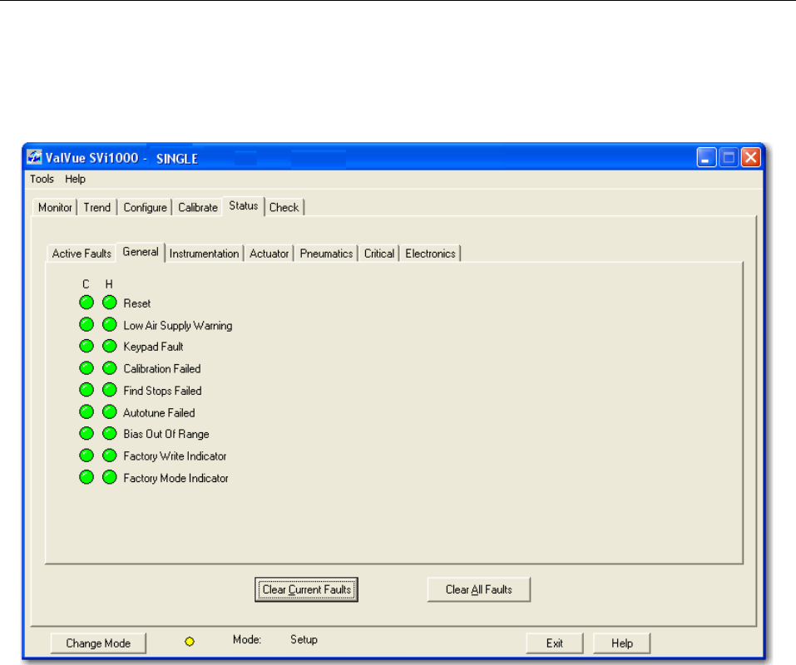The image size is (796, 665).
Task: Click the H indicator for Find Stops Failed
Action: [109, 390]
